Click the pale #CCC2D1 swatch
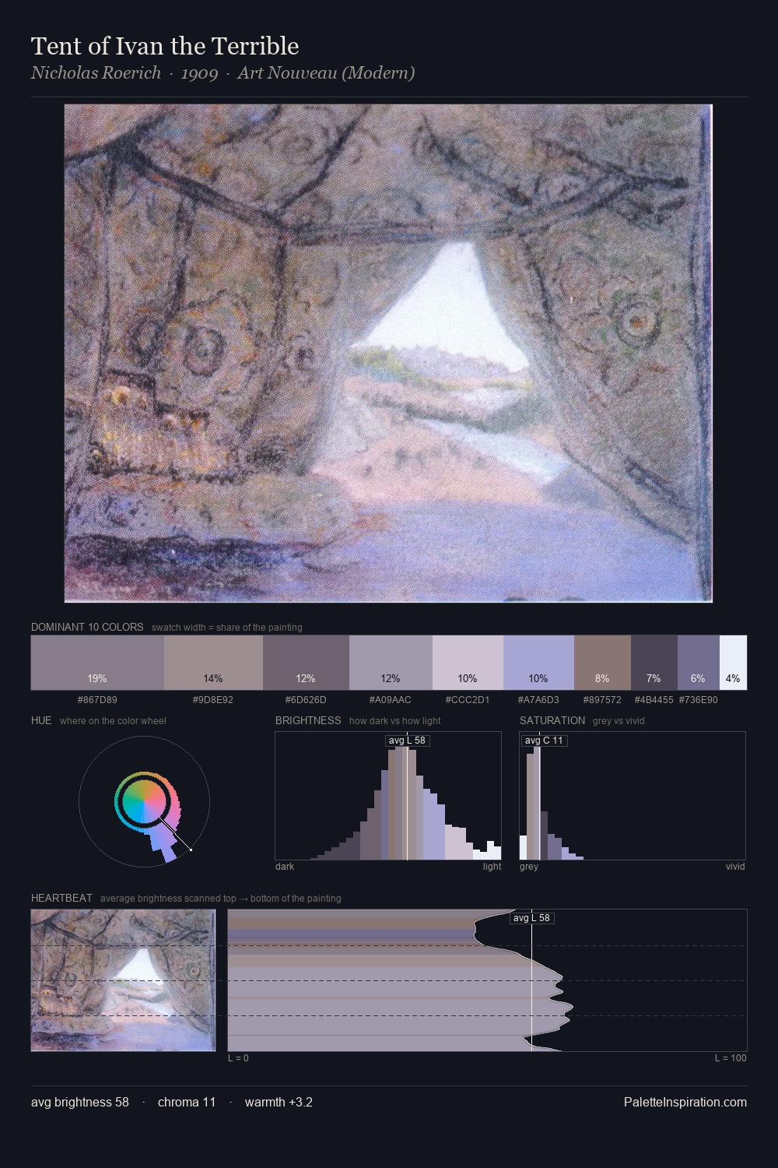 [468, 663]
